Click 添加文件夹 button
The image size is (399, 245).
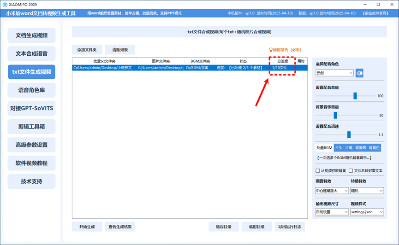click(87, 50)
